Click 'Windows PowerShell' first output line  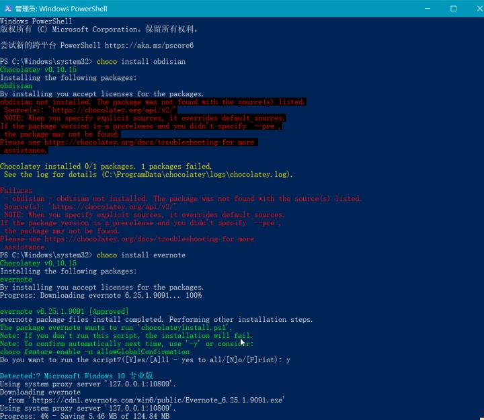pyautogui.click(x=36, y=21)
